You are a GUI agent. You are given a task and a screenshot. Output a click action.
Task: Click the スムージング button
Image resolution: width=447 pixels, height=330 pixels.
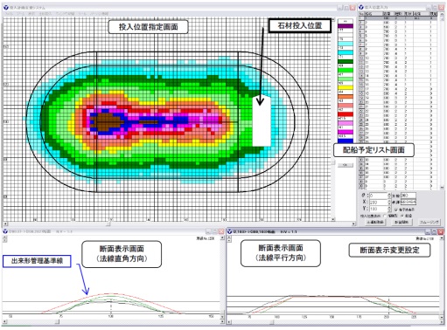pyautogui.click(x=429, y=222)
